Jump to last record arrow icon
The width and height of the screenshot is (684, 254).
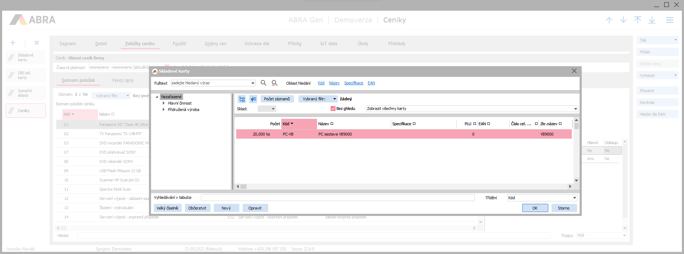pyautogui.click(x=652, y=20)
